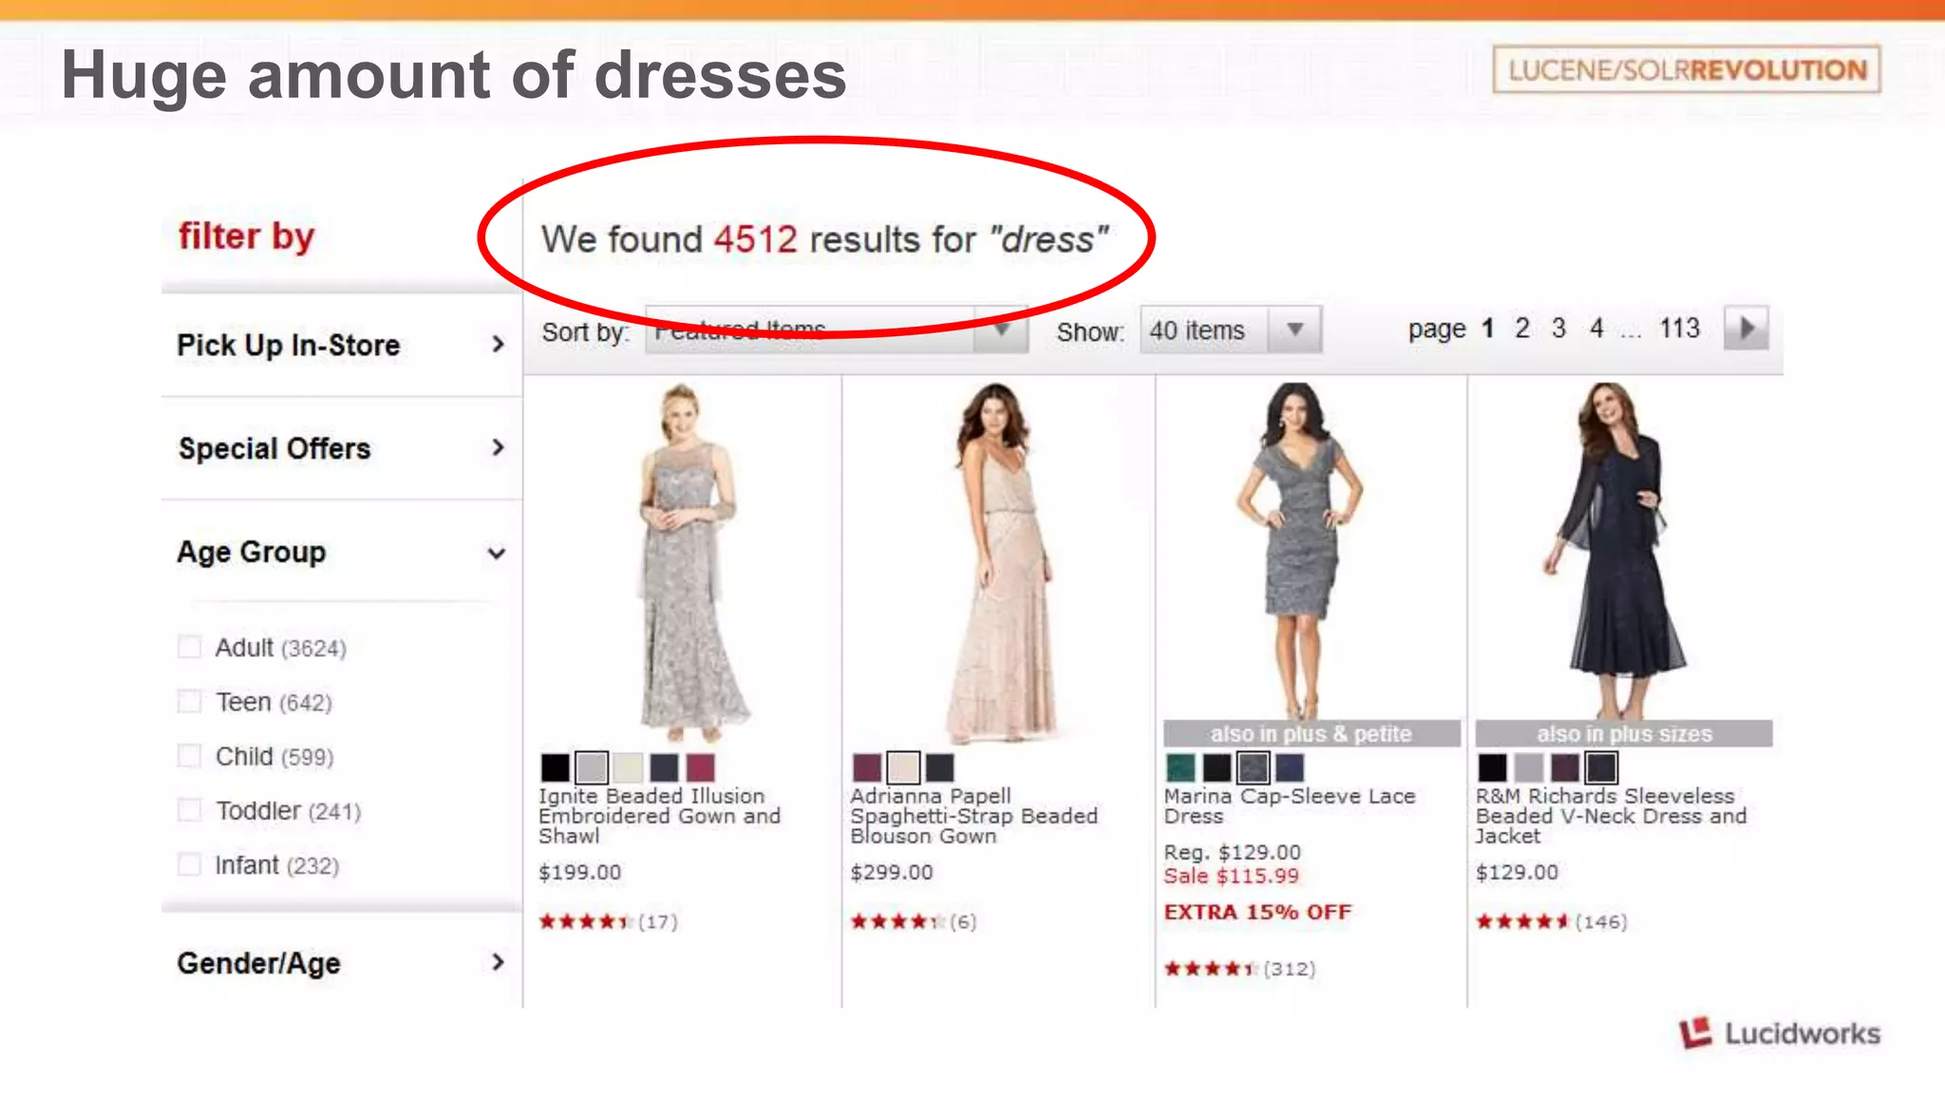Click the 'also in plus sizes' banner
The height and width of the screenshot is (1094, 1945).
point(1624,733)
